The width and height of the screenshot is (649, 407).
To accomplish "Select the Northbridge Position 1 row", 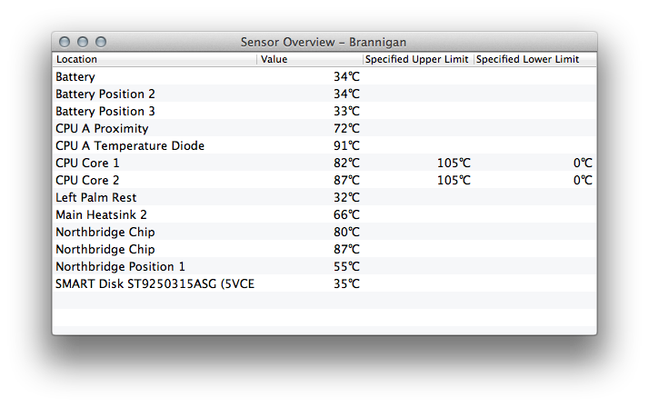I will (x=324, y=266).
